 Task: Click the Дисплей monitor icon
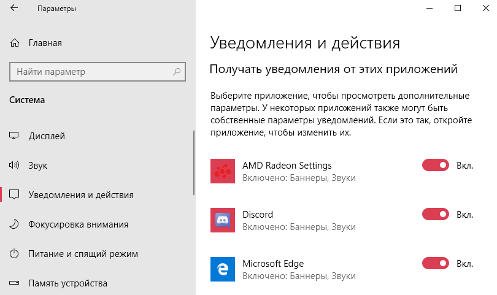coord(15,136)
